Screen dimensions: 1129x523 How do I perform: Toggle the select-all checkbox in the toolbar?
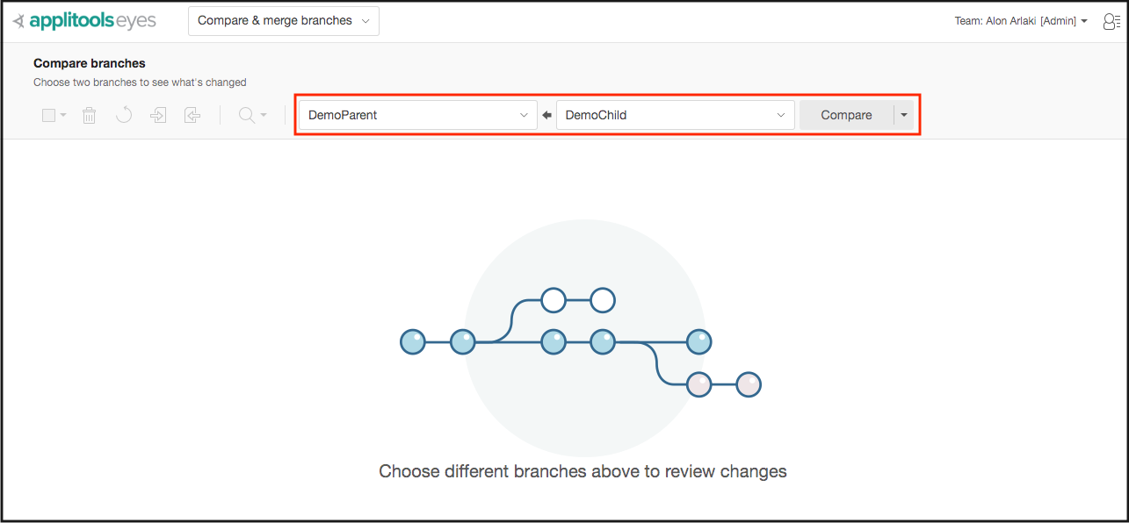coord(47,114)
